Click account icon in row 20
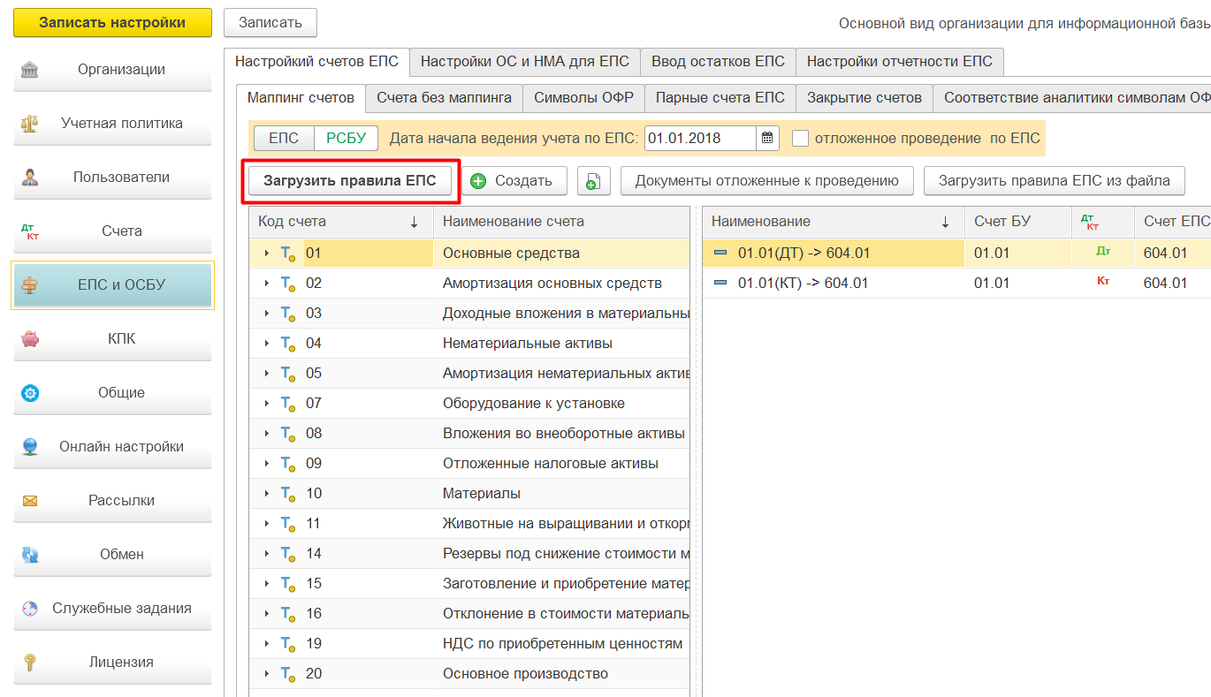Viewport: 1211px width, 697px height. click(x=287, y=675)
